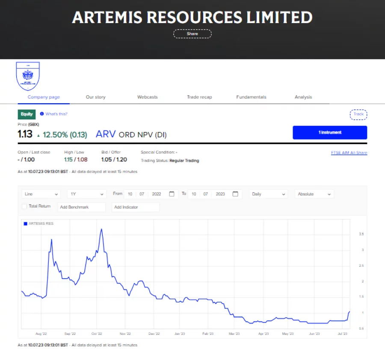Click the Regular Trading status text

tap(184, 161)
